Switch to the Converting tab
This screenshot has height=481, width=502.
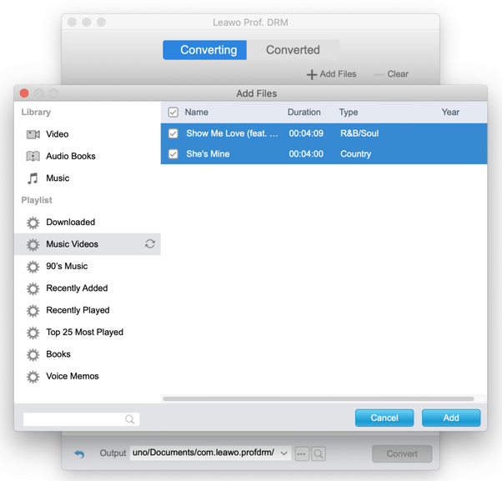click(205, 50)
